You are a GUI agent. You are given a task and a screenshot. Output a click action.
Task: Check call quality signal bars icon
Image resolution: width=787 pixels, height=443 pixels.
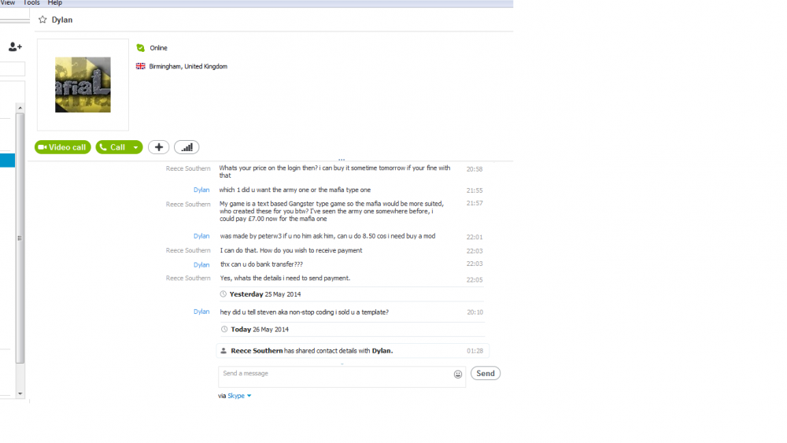(187, 147)
